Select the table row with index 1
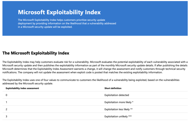Viewport: 190px width, 126px height. [95, 102]
